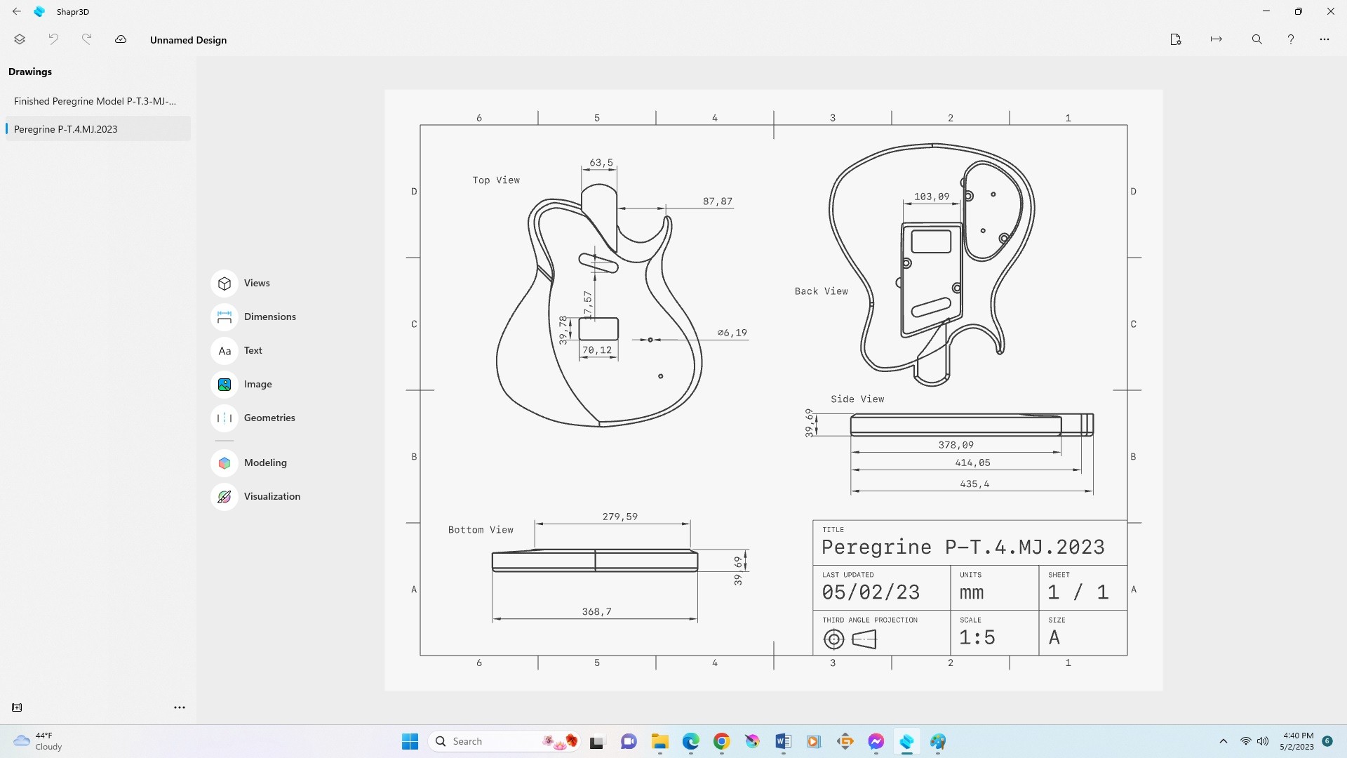Open the search magnifier in toolbar
The image size is (1347, 758).
click(1257, 39)
